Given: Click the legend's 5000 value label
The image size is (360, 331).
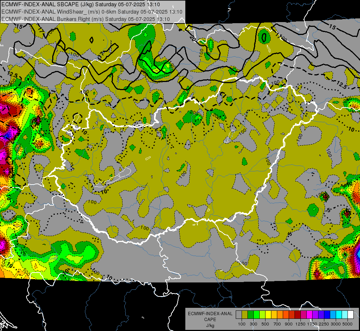Looking at the screenshot, I should tap(347, 324).
